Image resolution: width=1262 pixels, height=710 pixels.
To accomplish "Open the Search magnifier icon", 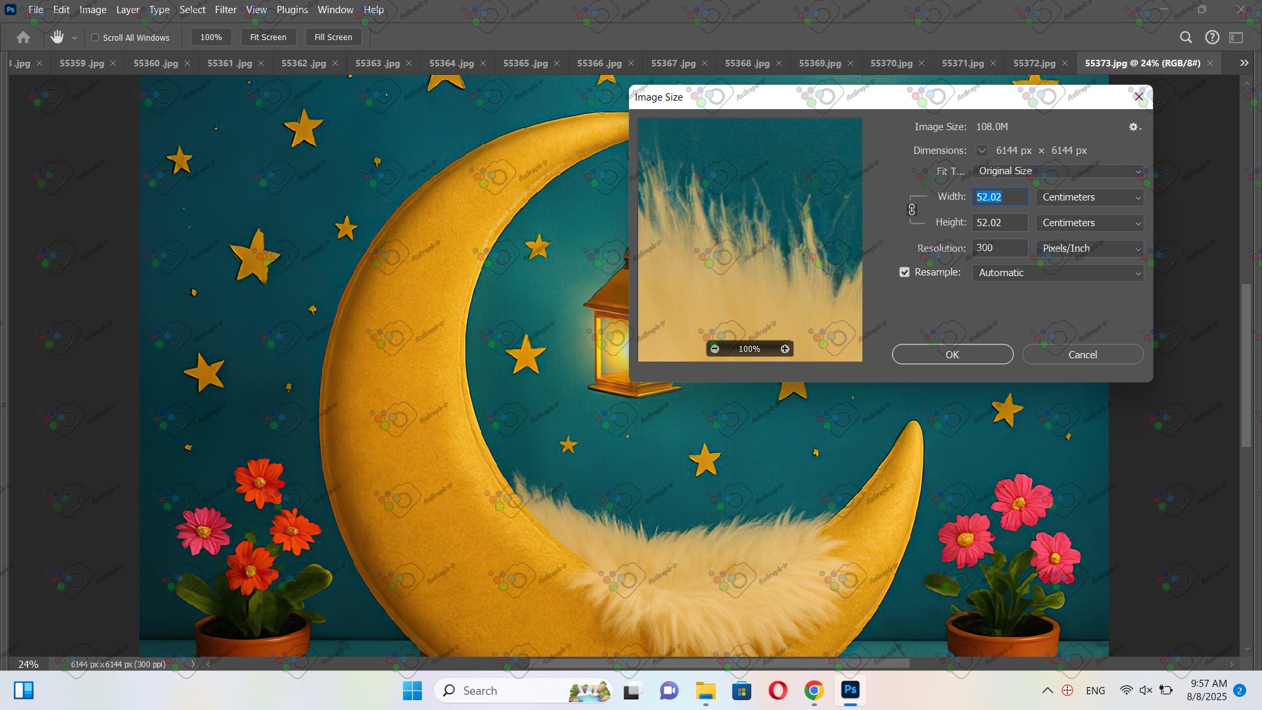I will [1186, 37].
